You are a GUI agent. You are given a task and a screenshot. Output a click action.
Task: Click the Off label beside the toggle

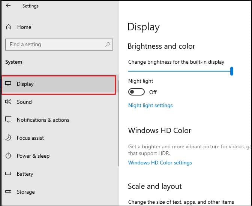coord(153,92)
